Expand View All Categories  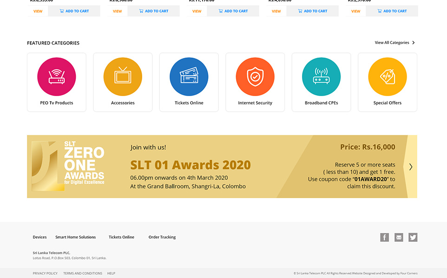click(x=394, y=43)
